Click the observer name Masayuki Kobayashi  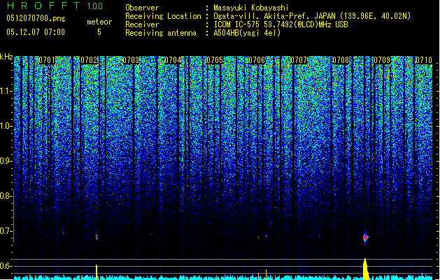251,8
